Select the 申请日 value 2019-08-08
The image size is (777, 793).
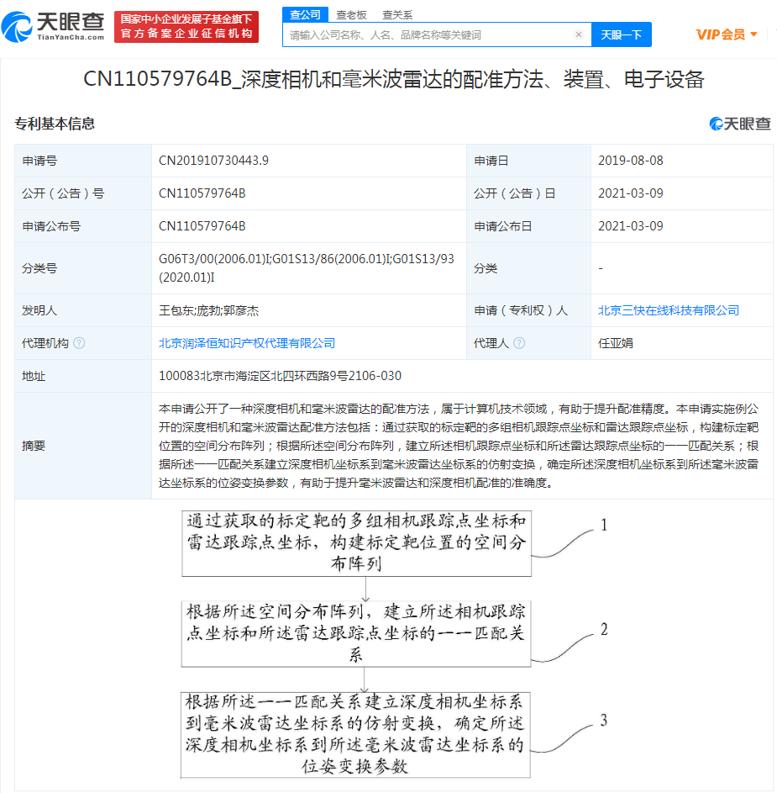[x=631, y=161]
